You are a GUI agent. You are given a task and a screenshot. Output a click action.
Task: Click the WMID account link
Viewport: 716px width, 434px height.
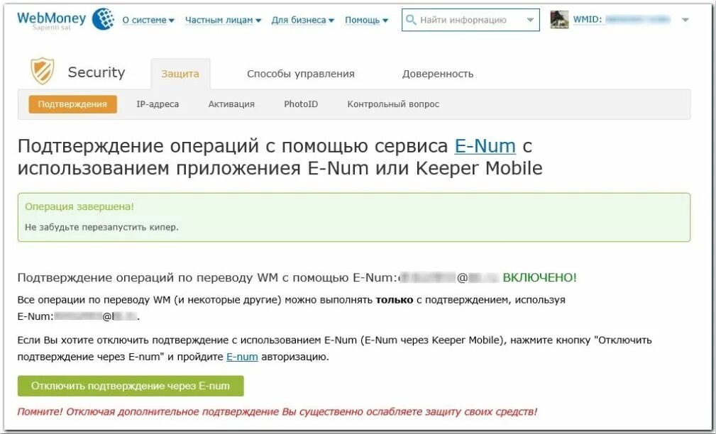click(x=622, y=20)
